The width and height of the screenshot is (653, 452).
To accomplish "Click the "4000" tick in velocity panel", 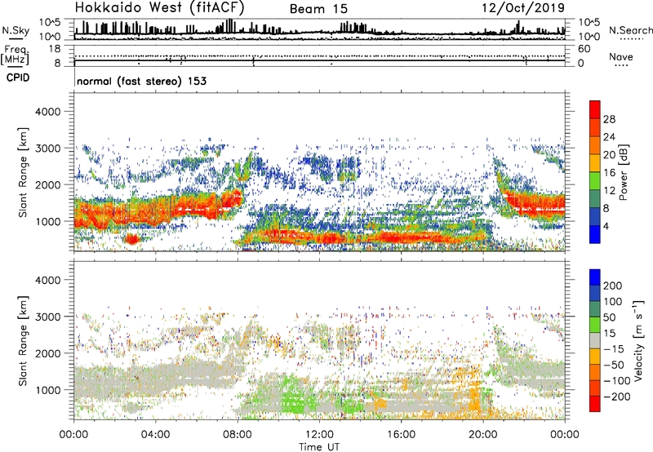I will pyautogui.click(x=47, y=280).
